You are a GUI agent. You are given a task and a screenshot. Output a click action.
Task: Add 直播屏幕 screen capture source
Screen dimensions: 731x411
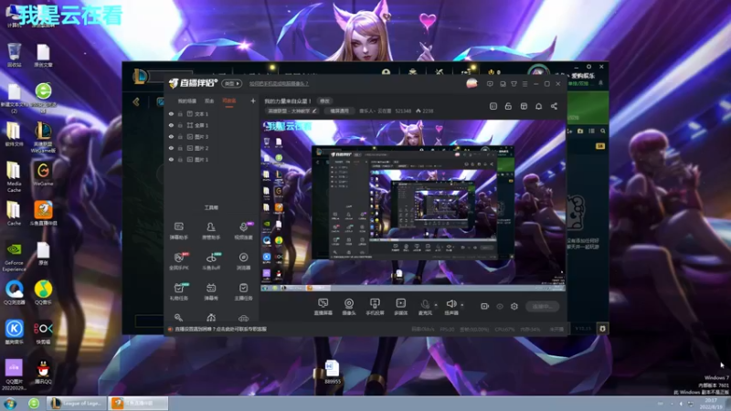click(323, 307)
